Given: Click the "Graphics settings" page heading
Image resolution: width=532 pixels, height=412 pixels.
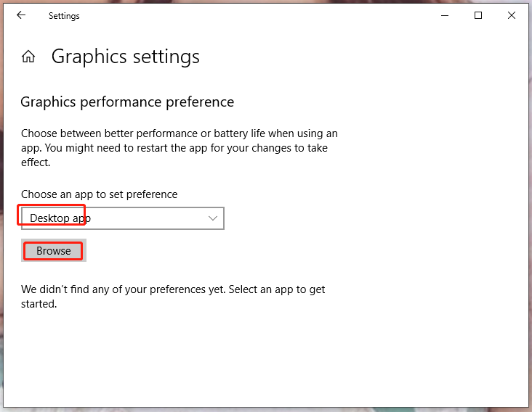Looking at the screenshot, I should point(125,57).
